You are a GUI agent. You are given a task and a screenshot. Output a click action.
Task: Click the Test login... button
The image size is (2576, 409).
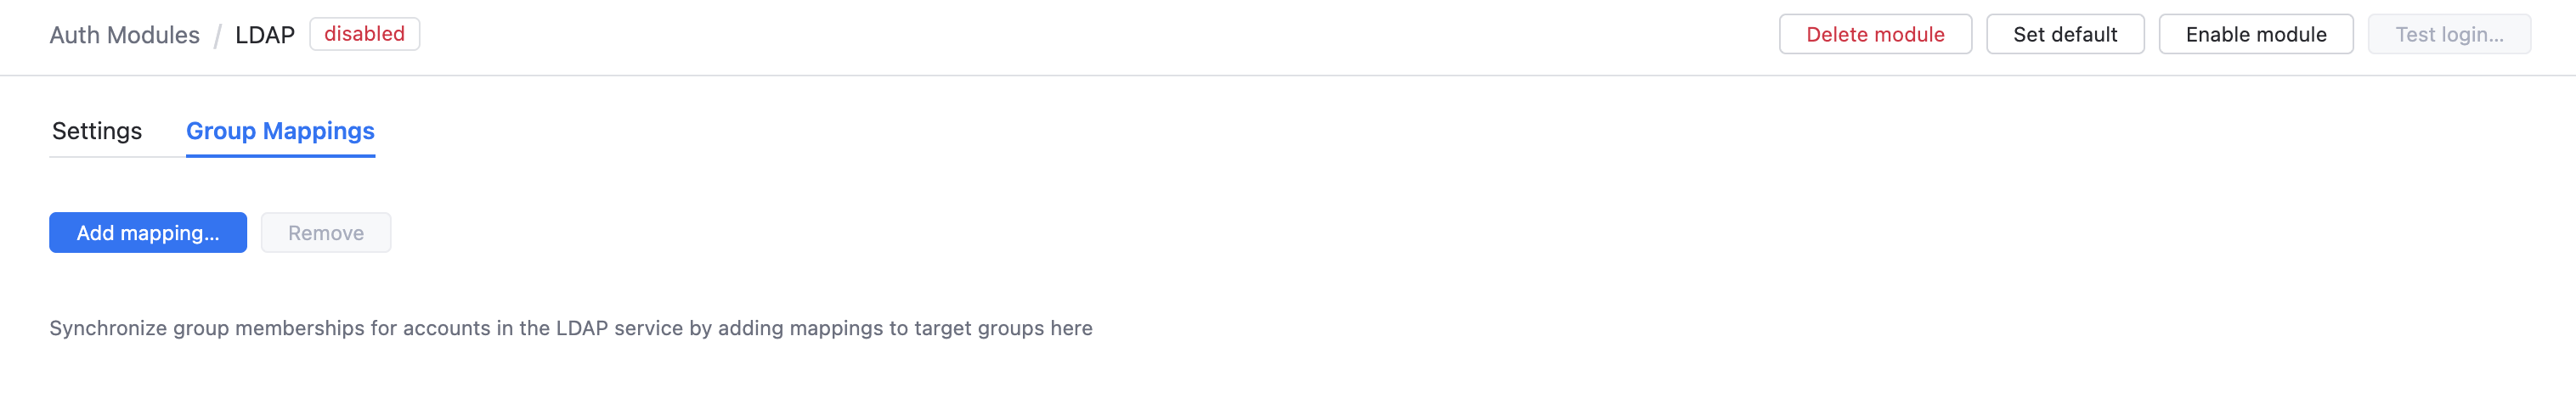(2448, 35)
